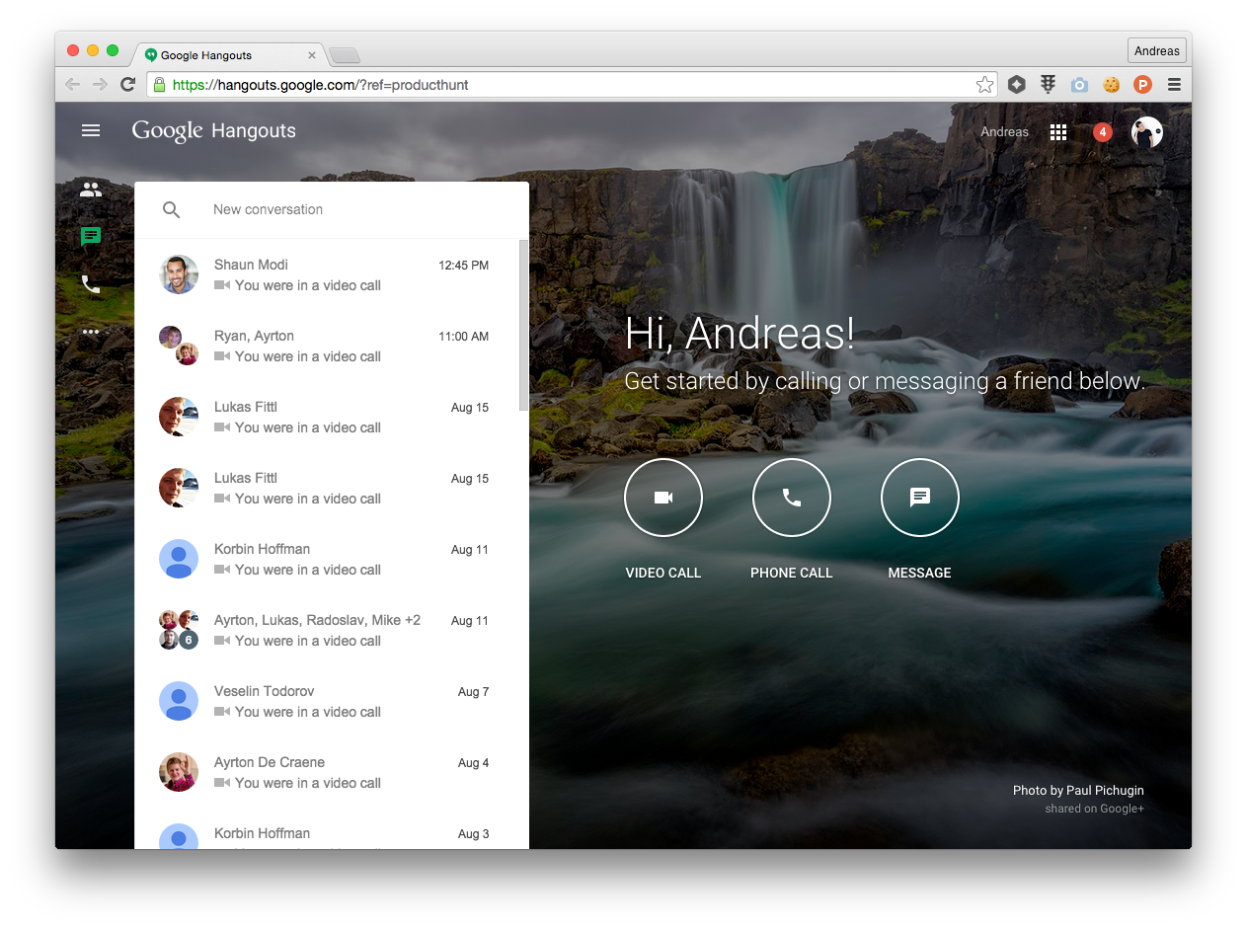Click the Product Hunt extension icon
The image size is (1247, 928).
tap(1142, 85)
